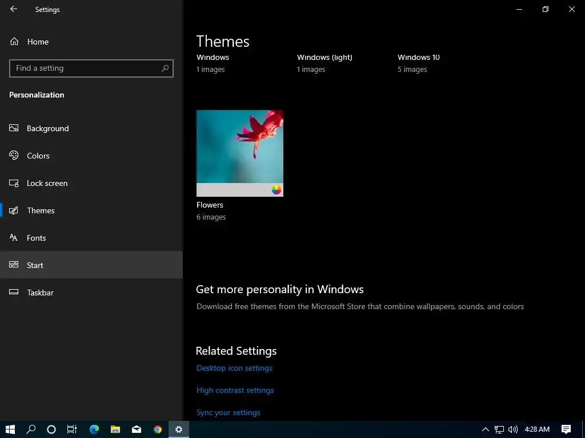585x438 pixels.
Task: Open the Home settings page
Action: 91,42
